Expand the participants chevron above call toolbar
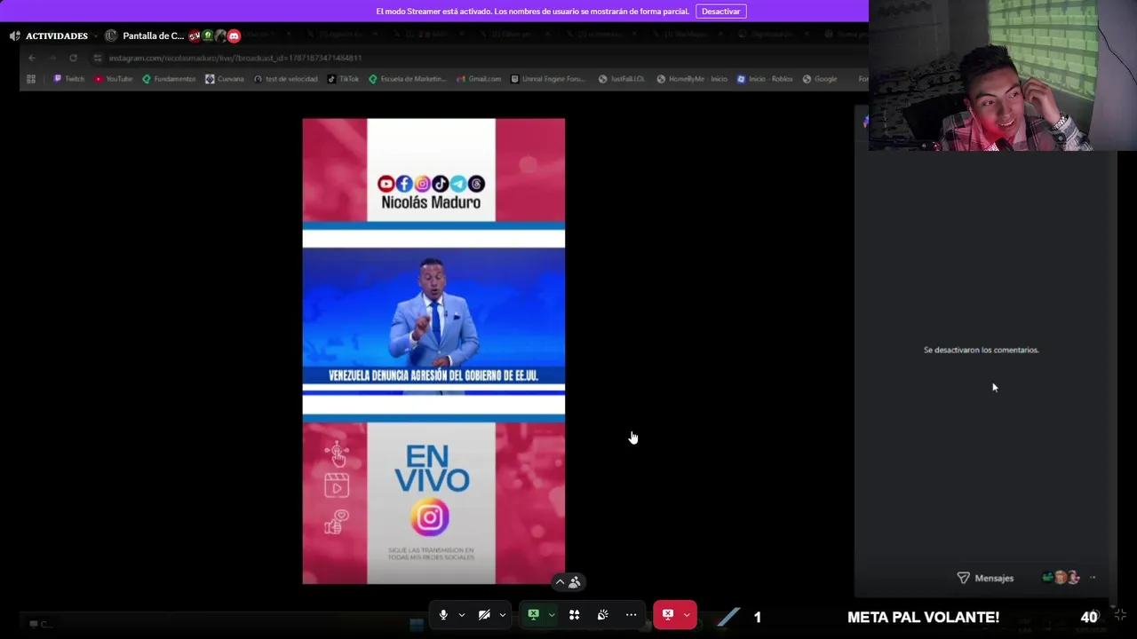 point(560,582)
